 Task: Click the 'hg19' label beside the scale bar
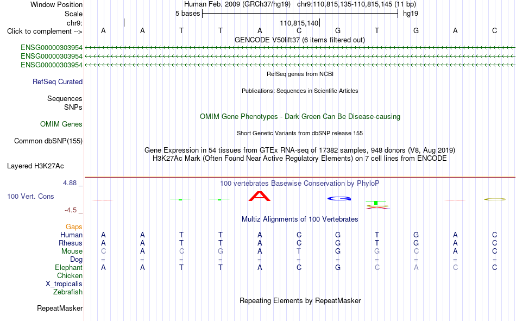[x=411, y=14]
